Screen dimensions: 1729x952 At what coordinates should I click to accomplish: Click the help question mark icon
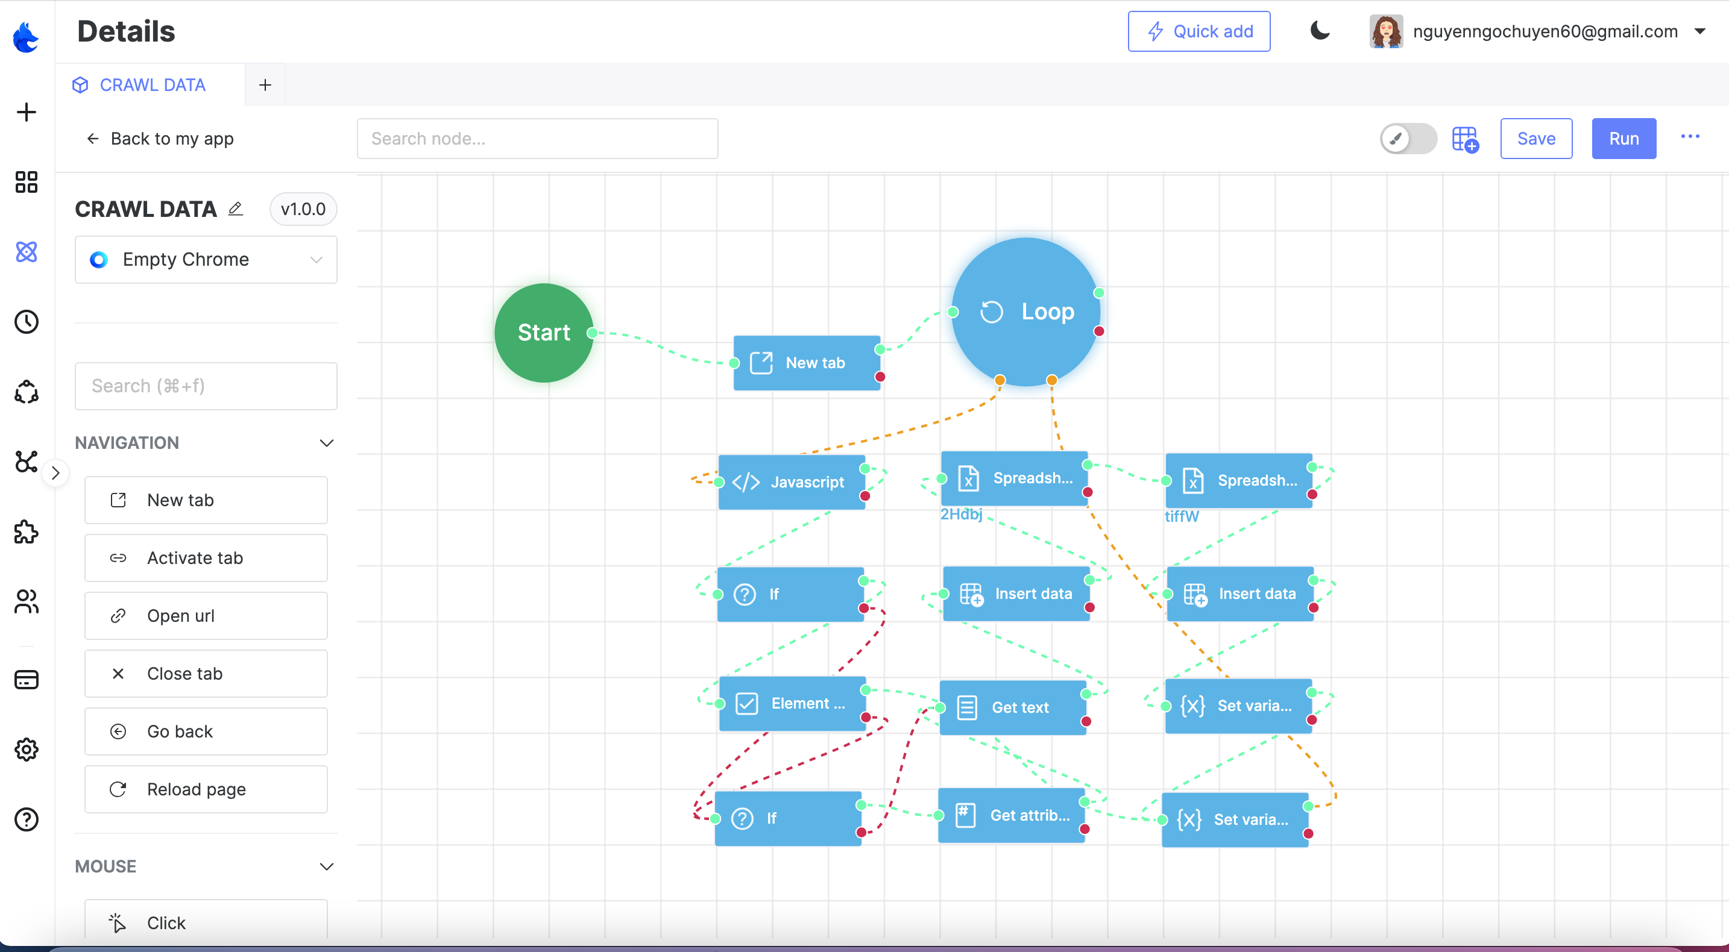click(26, 819)
